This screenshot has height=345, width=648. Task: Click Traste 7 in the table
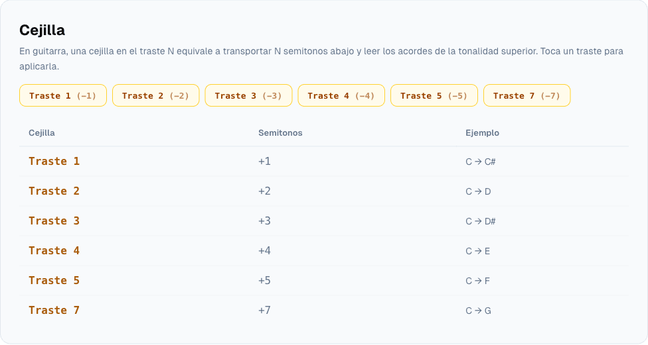click(x=54, y=310)
